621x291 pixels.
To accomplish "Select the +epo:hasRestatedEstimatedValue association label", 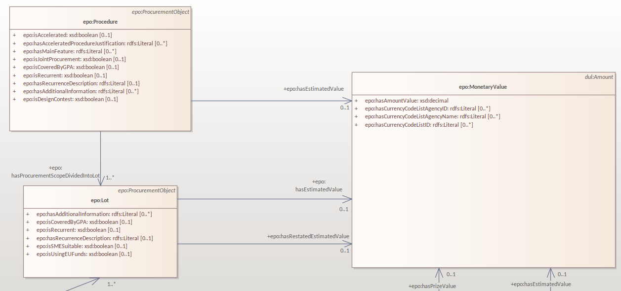I will coord(308,236).
